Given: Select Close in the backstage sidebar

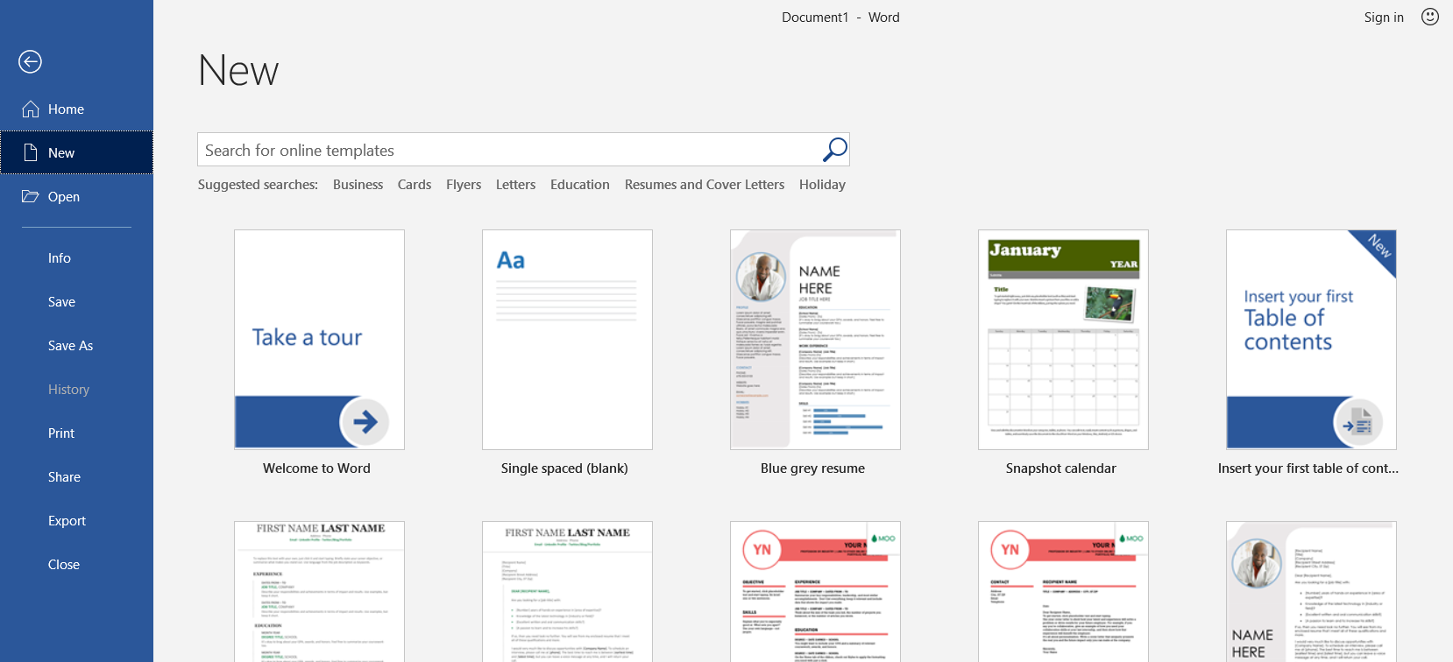Looking at the screenshot, I should point(63,564).
